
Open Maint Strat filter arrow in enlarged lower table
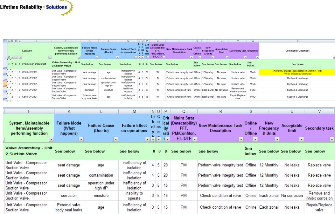(x=195, y=139)
